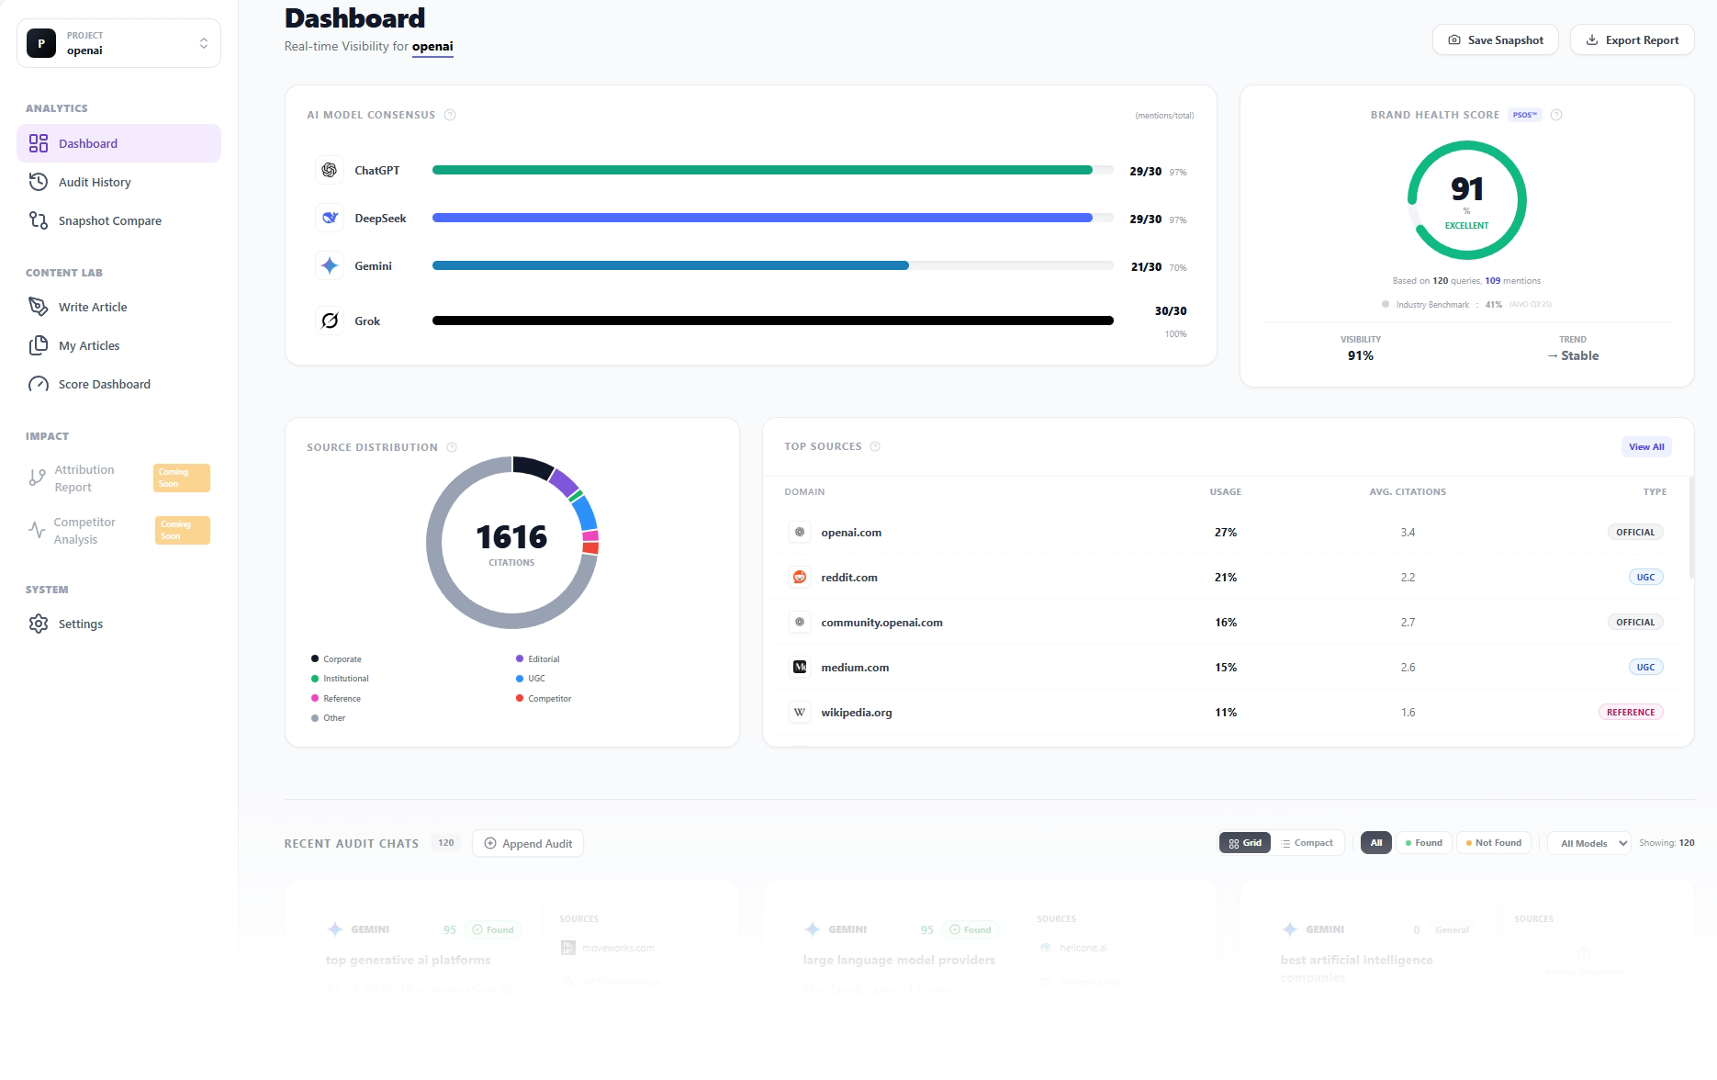Click the Brand Health Score info icon
The image size is (1717, 1080).
click(1556, 115)
